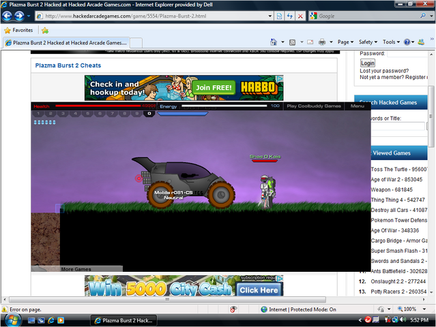
Task: Expand the Feeds dropdown arrow
Action: (x=302, y=42)
